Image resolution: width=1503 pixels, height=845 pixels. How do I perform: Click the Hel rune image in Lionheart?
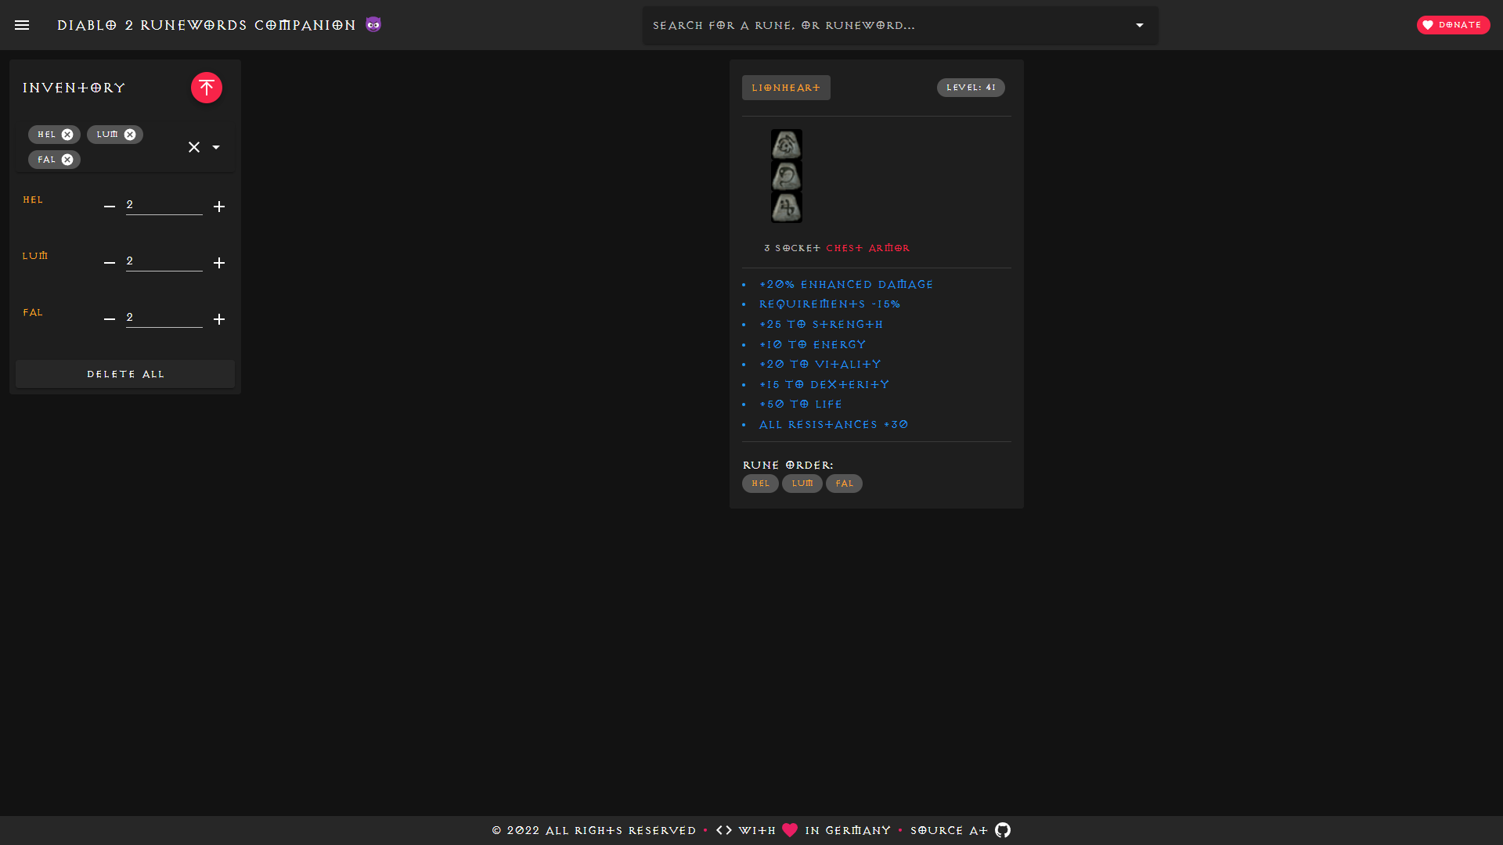(786, 145)
